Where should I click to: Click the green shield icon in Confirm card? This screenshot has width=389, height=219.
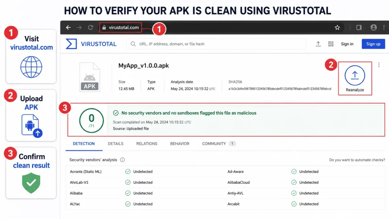pyautogui.click(x=31, y=183)
